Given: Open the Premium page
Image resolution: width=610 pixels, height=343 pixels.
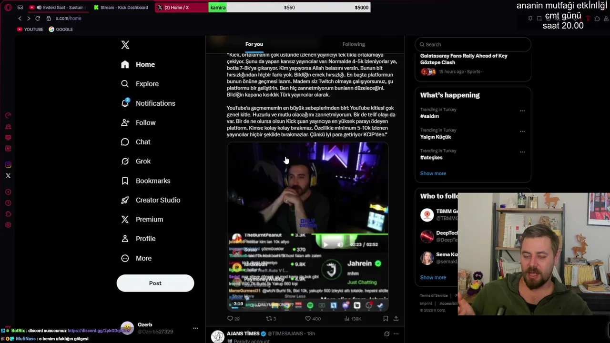Looking at the screenshot, I should coord(142,219).
